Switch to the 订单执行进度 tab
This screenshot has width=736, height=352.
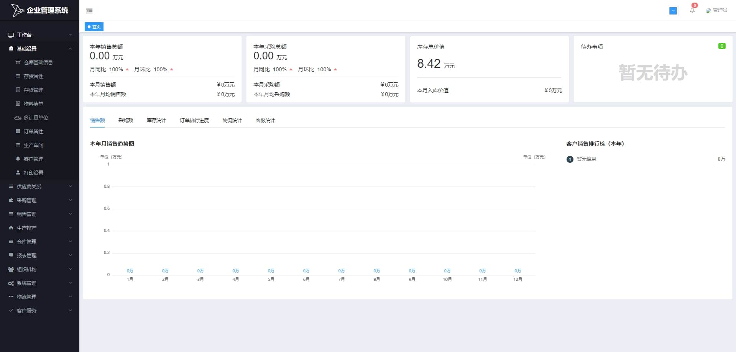[194, 120]
